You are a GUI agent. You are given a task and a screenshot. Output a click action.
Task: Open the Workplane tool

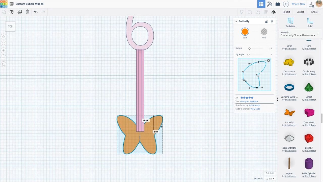coord(290,23)
